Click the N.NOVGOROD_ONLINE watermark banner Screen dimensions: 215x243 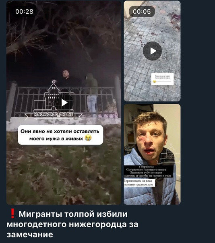(x=54, y=114)
